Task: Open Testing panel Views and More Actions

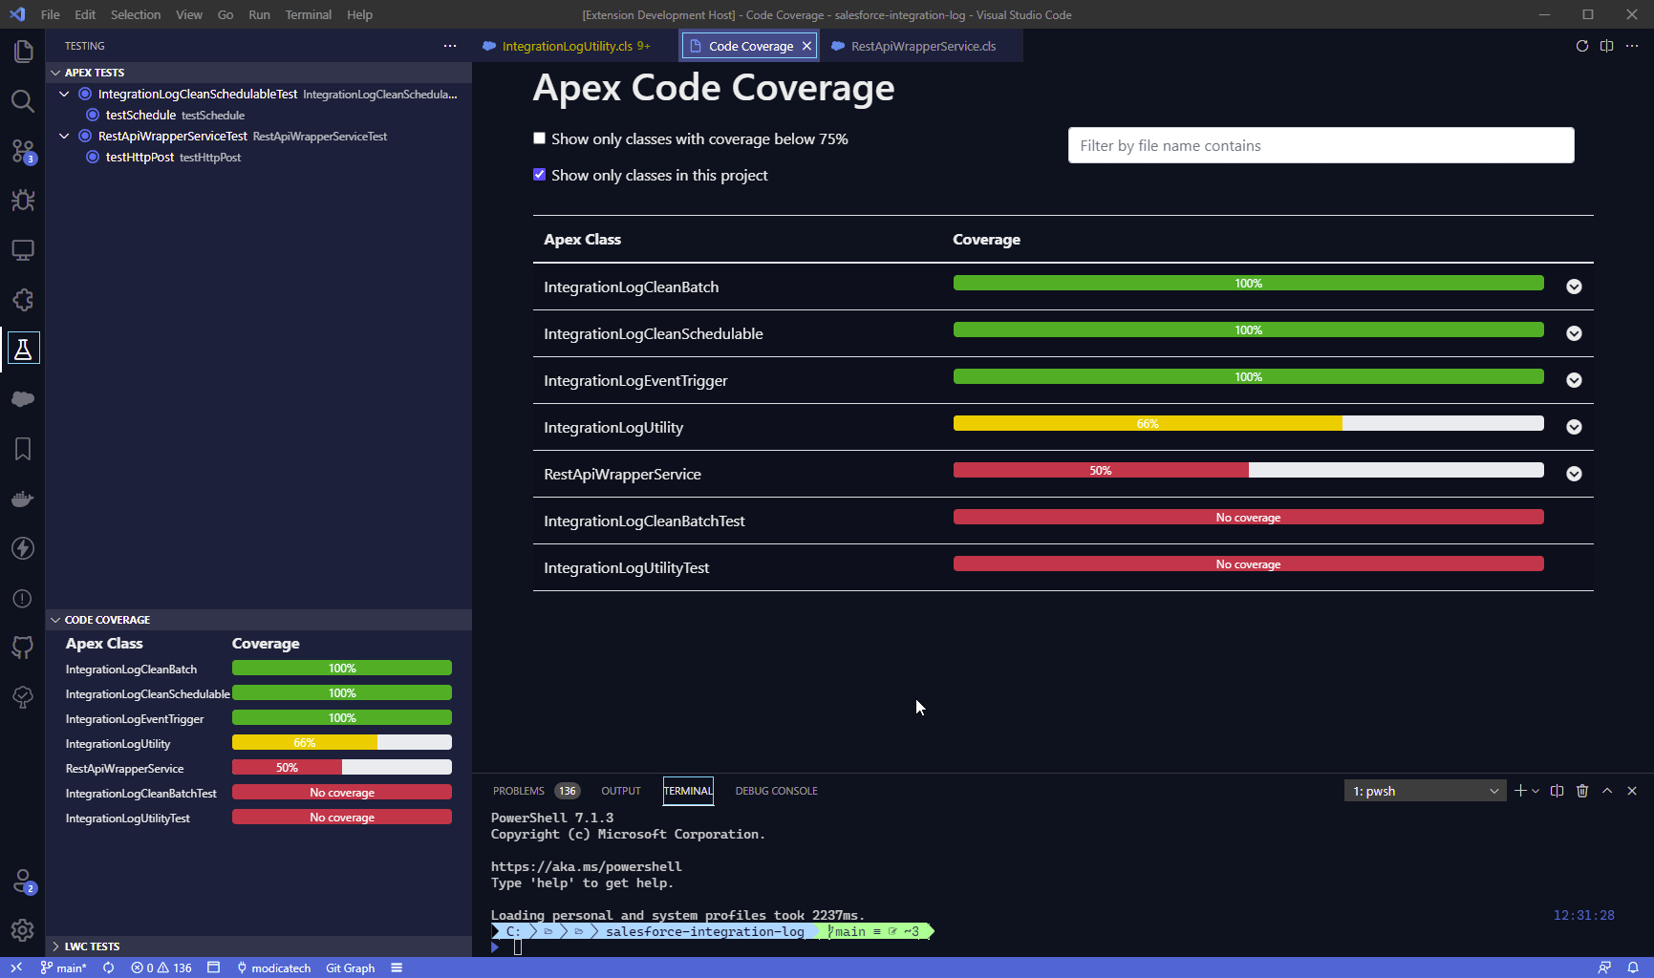Action: 450,46
